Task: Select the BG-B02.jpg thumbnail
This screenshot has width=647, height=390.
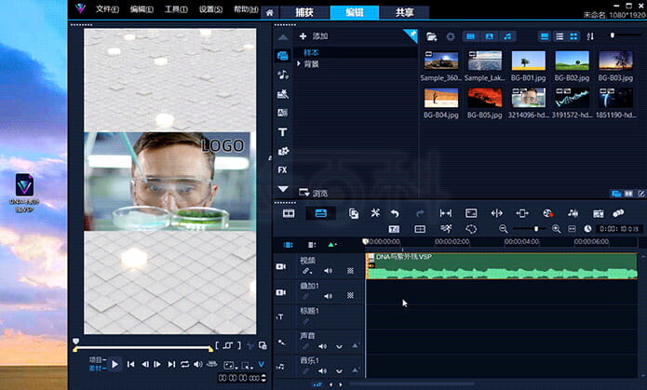Action: tap(572, 61)
